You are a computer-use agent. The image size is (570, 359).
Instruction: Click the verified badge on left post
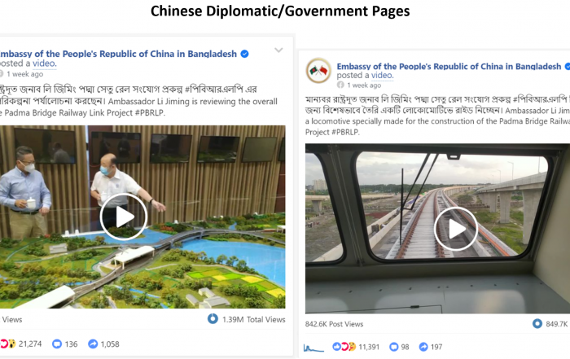[245, 54]
